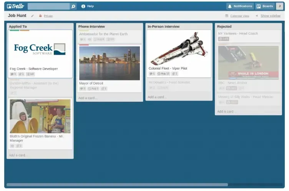The image size is (289, 191).
Task: Click the Rejected list header
Action: tap(224, 27)
